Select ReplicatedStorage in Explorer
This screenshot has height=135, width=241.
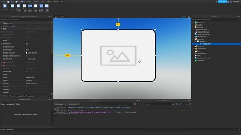203,32
